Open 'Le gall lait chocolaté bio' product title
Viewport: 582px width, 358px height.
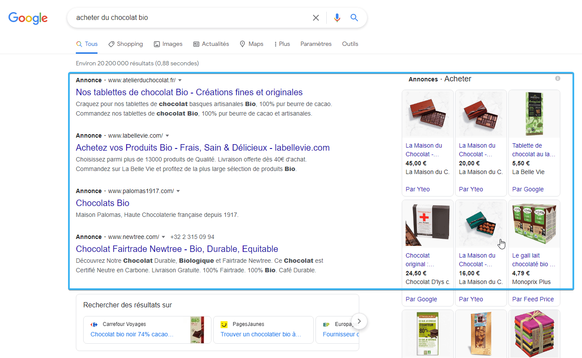coord(533,260)
